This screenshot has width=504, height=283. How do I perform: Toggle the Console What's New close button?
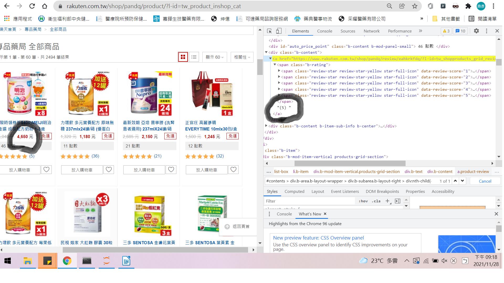pyautogui.click(x=325, y=214)
